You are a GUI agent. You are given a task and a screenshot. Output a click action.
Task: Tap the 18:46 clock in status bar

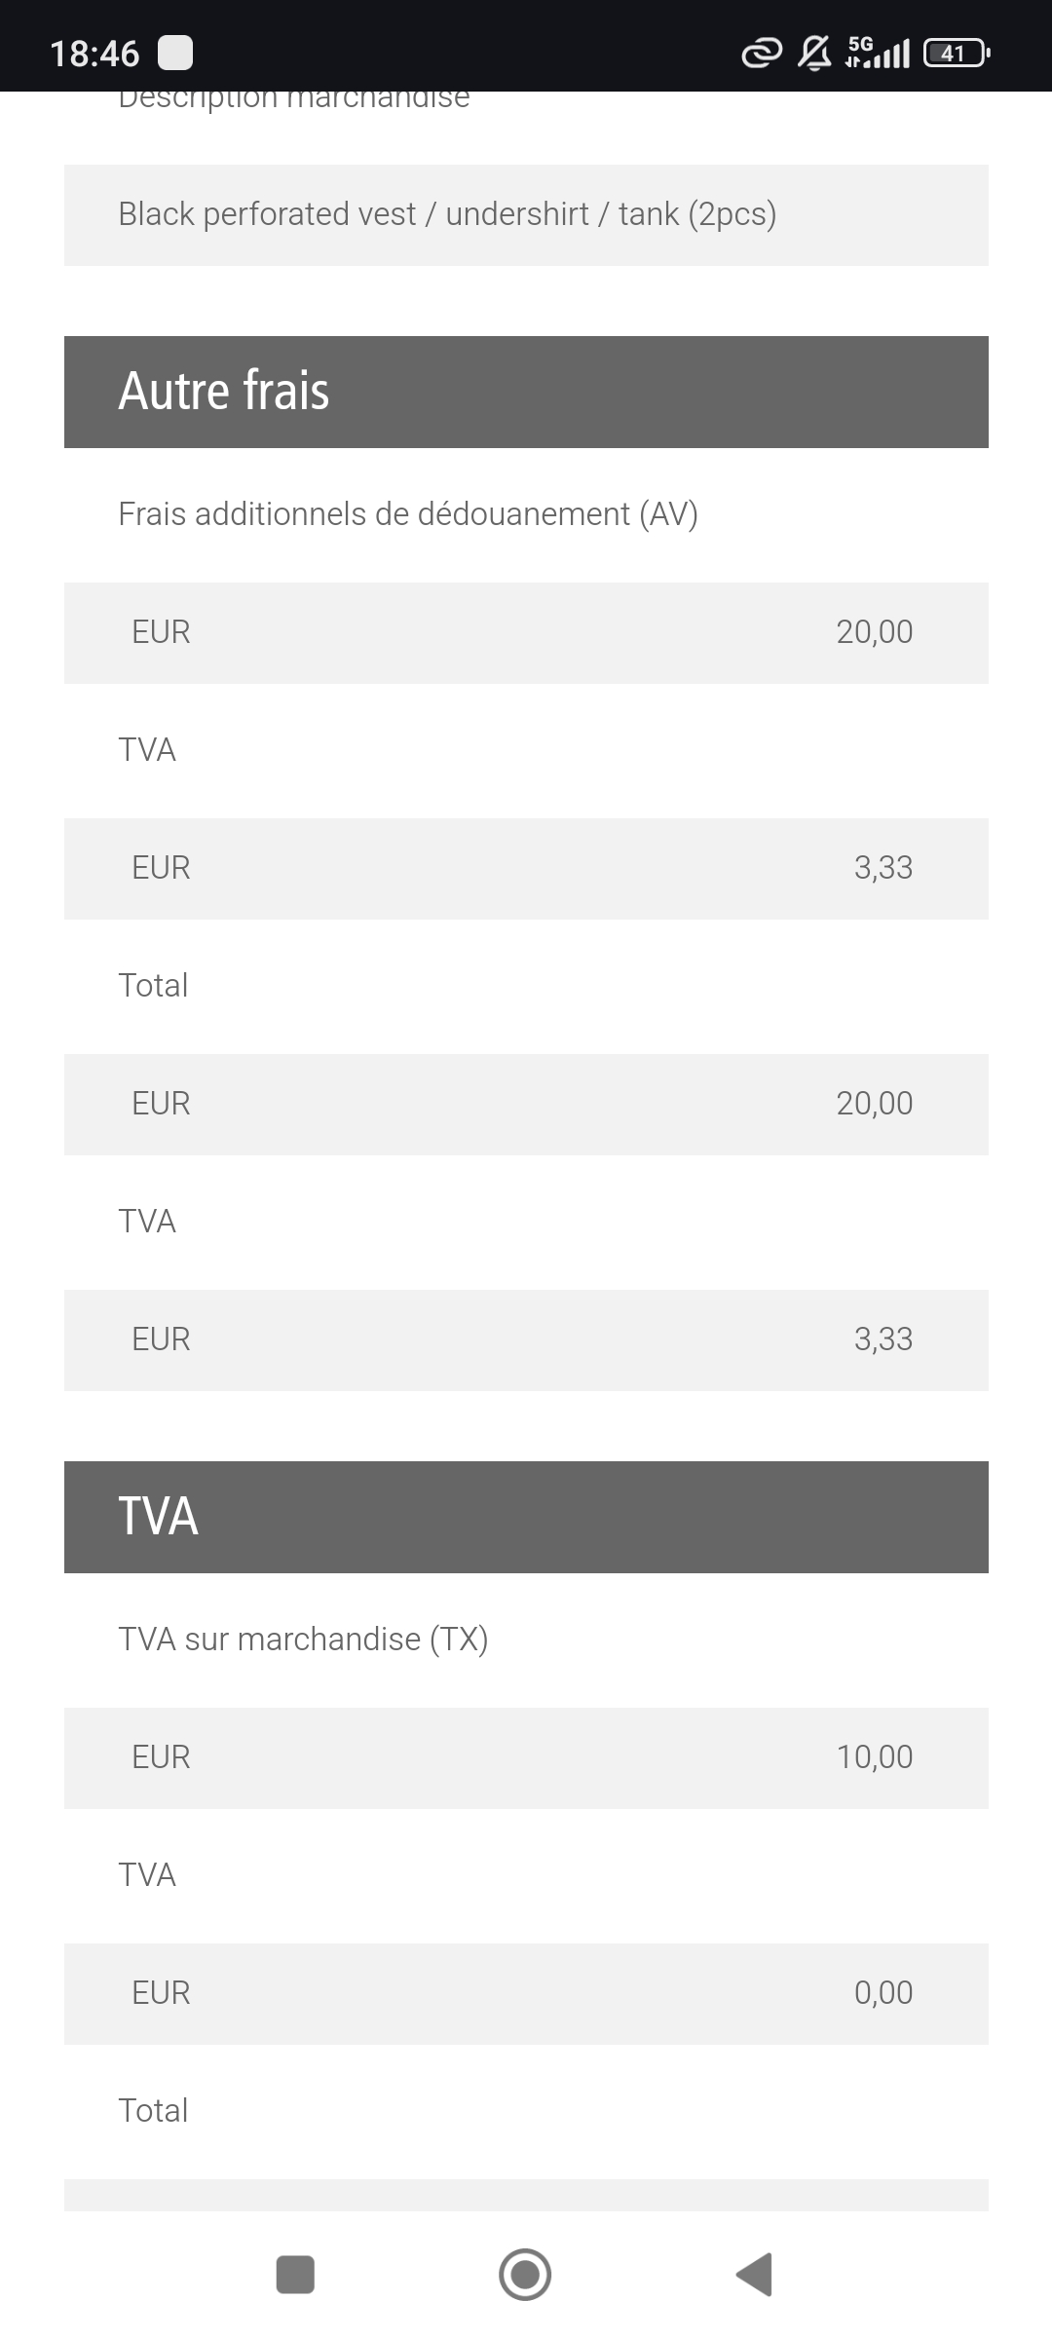(94, 54)
